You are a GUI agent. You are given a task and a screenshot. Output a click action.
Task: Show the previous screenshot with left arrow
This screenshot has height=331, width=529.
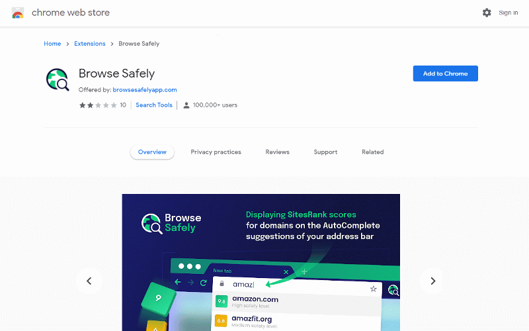click(89, 281)
